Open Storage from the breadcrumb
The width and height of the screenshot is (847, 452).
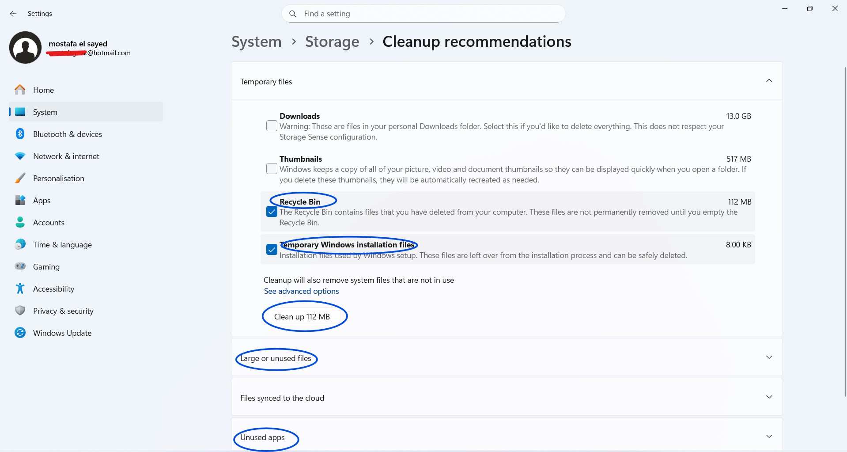coord(332,42)
